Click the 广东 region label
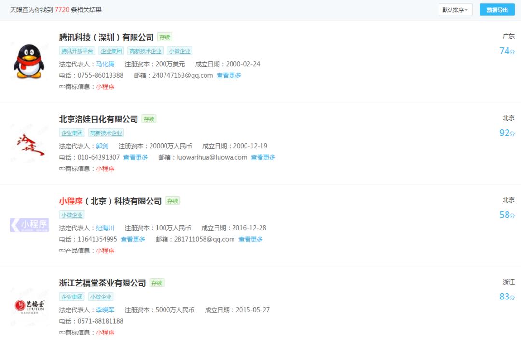 pos(508,36)
